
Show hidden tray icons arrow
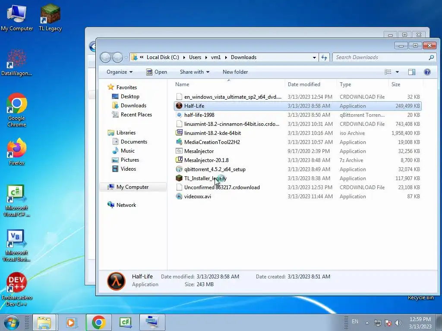(x=367, y=322)
